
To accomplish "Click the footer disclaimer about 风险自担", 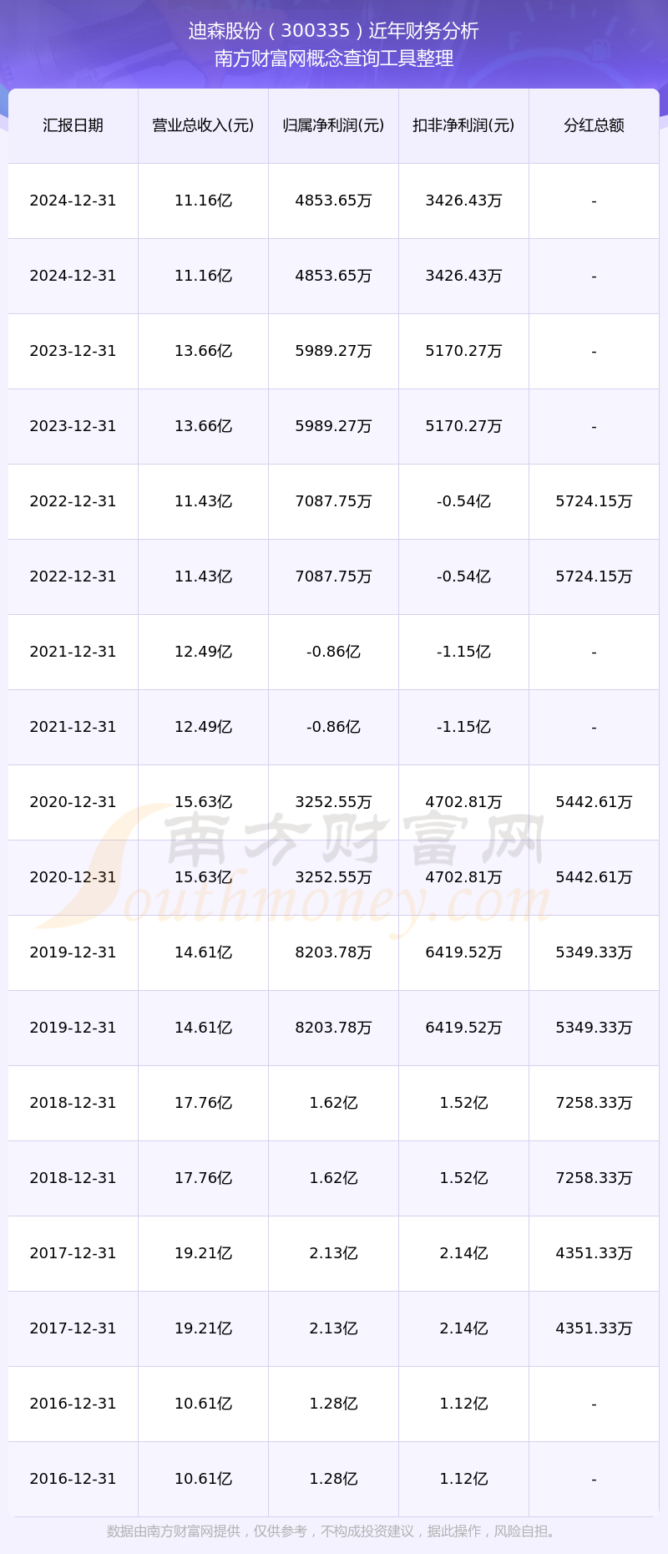I will (x=334, y=1531).
